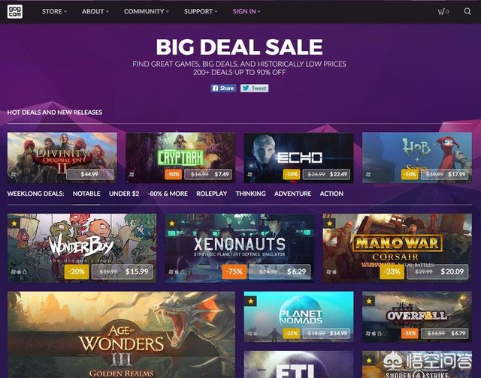Open the shopping cart icon
This screenshot has height=378, width=481.
pyautogui.click(x=443, y=12)
